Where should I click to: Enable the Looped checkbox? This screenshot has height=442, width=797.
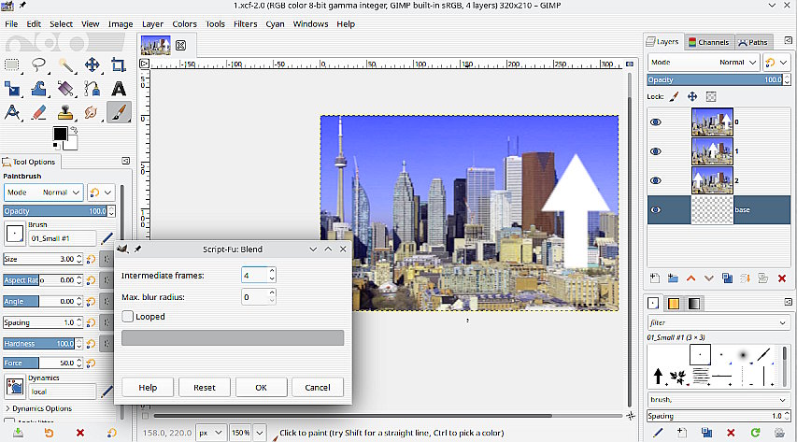tap(128, 317)
